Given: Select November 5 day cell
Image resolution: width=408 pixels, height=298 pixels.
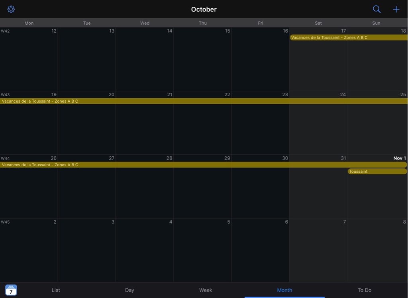Looking at the screenshot, I should (202, 251).
